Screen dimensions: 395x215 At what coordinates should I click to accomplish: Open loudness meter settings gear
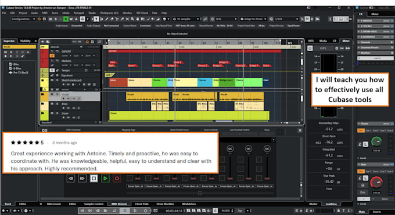[336, 48]
